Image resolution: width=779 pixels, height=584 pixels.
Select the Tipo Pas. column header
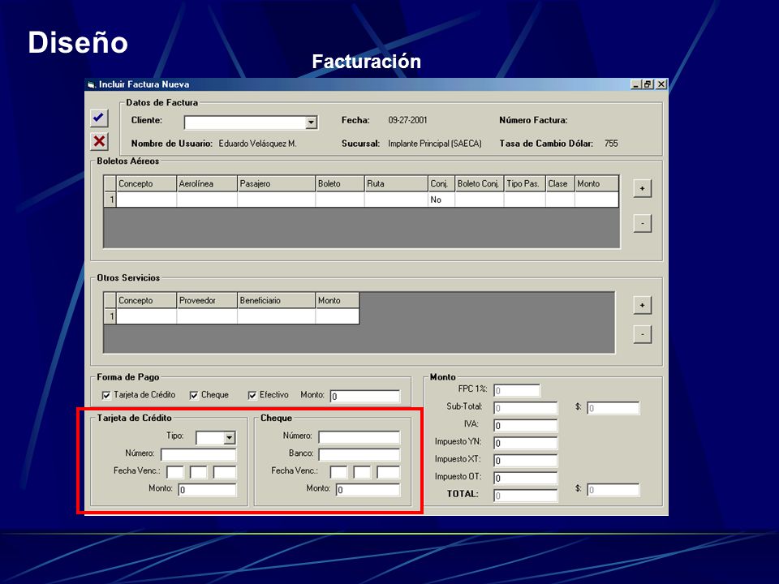pos(525,184)
